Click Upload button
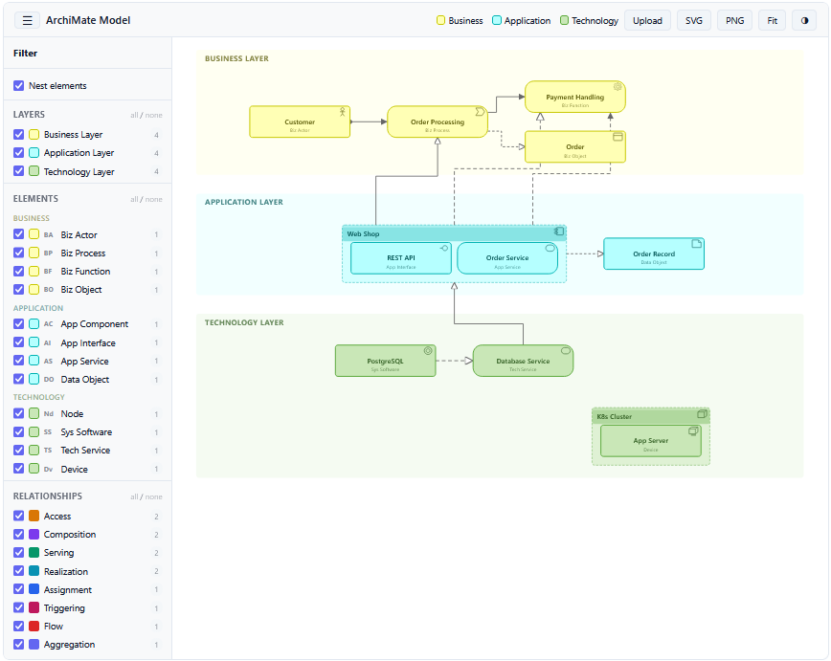The image size is (831, 661). 647,21
